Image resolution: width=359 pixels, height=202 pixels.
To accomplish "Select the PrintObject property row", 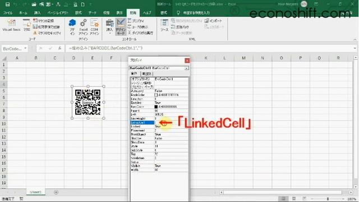I will 159,135.
